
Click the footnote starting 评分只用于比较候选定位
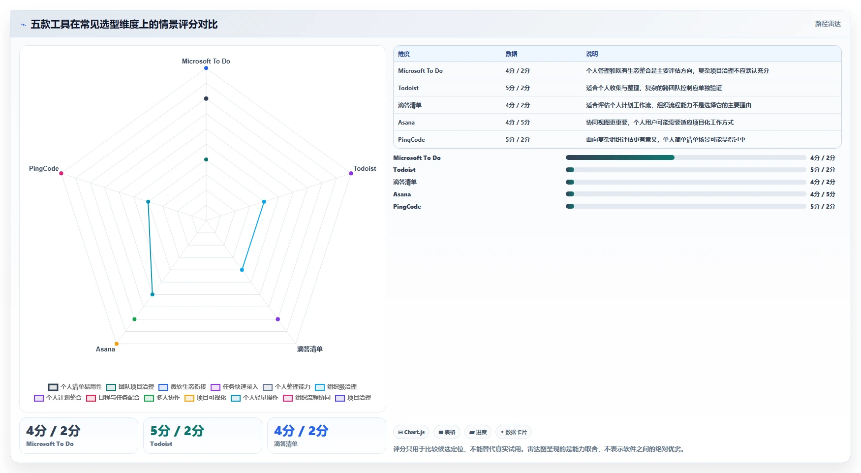[539, 449]
